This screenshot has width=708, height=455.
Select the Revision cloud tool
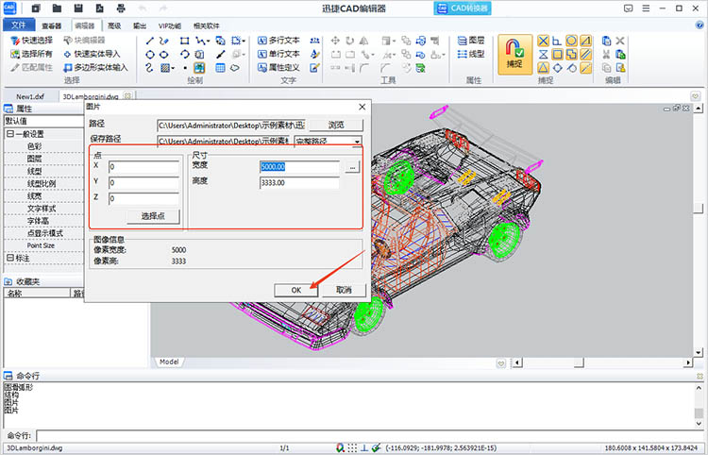click(235, 68)
